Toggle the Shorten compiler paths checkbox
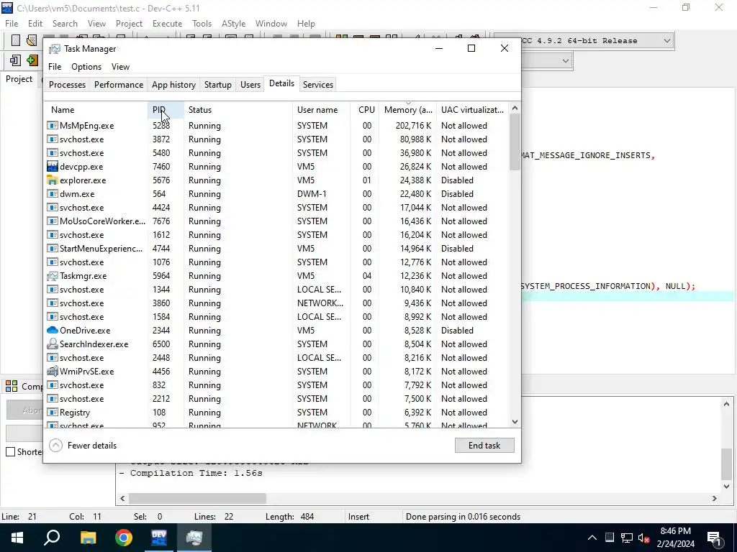Image resolution: width=737 pixels, height=552 pixels. click(x=10, y=452)
